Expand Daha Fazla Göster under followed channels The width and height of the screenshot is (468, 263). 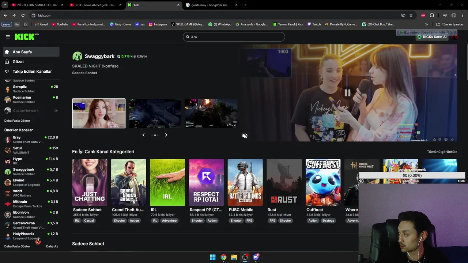click(x=17, y=121)
